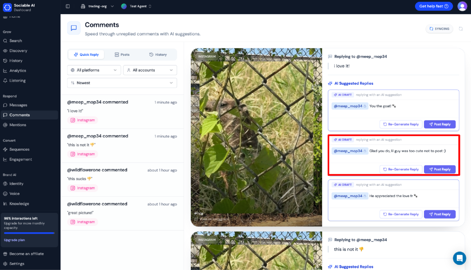
Task: Edit the "You the goat!" draft text
Action: pos(383,106)
